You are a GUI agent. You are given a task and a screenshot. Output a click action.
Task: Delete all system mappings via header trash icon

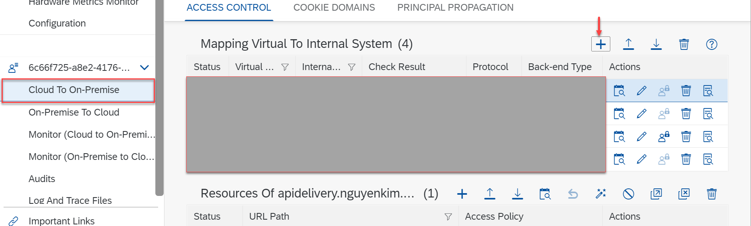coord(684,44)
